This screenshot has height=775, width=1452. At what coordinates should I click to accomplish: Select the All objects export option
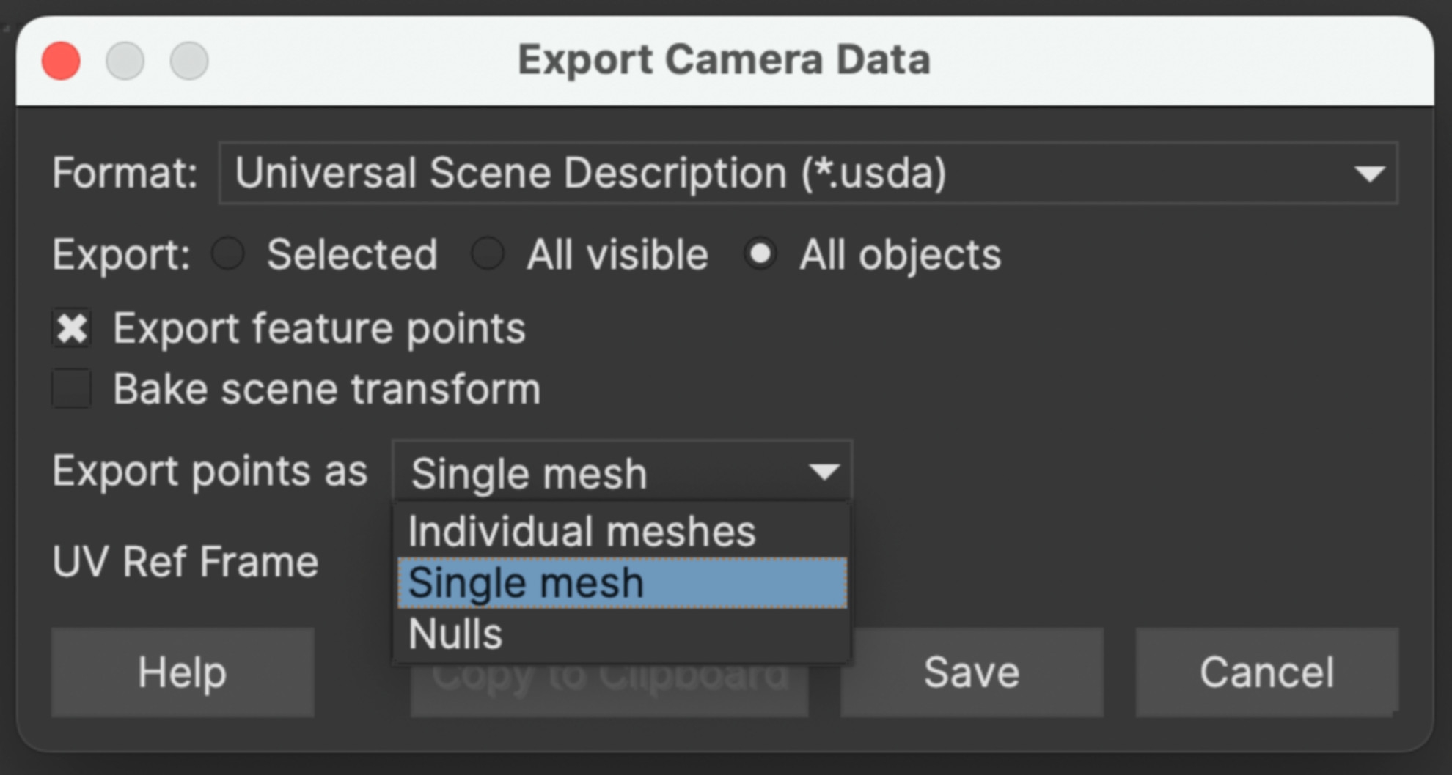(x=760, y=254)
